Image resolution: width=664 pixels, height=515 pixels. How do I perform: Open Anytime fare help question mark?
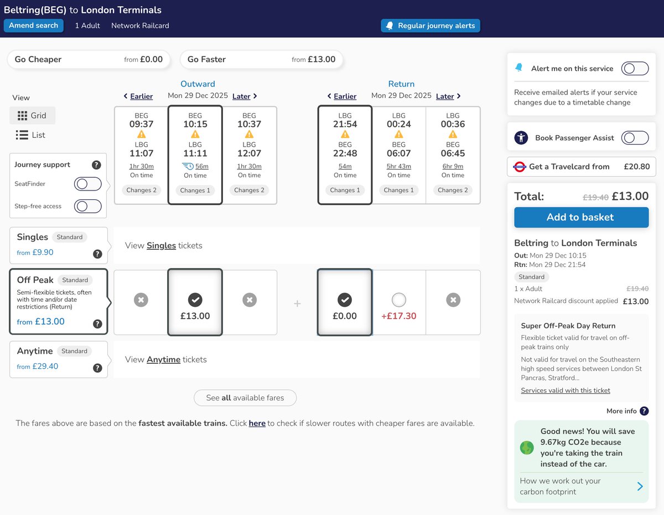(x=97, y=368)
